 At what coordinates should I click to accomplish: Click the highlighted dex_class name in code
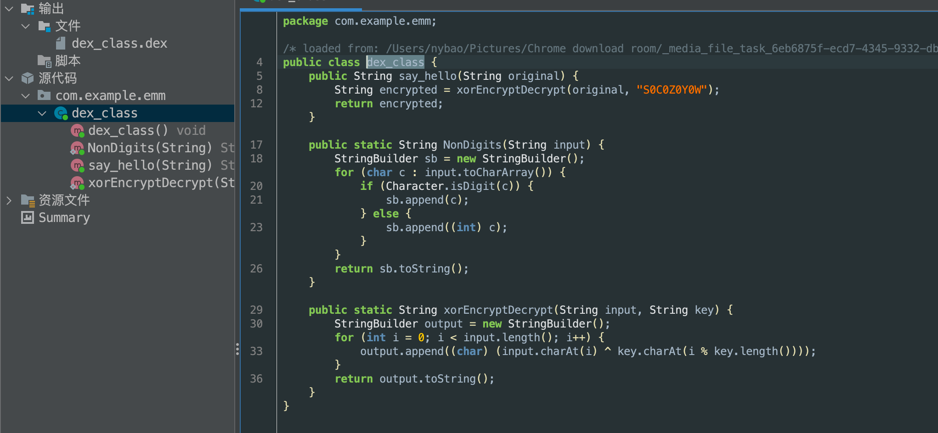[396, 62]
